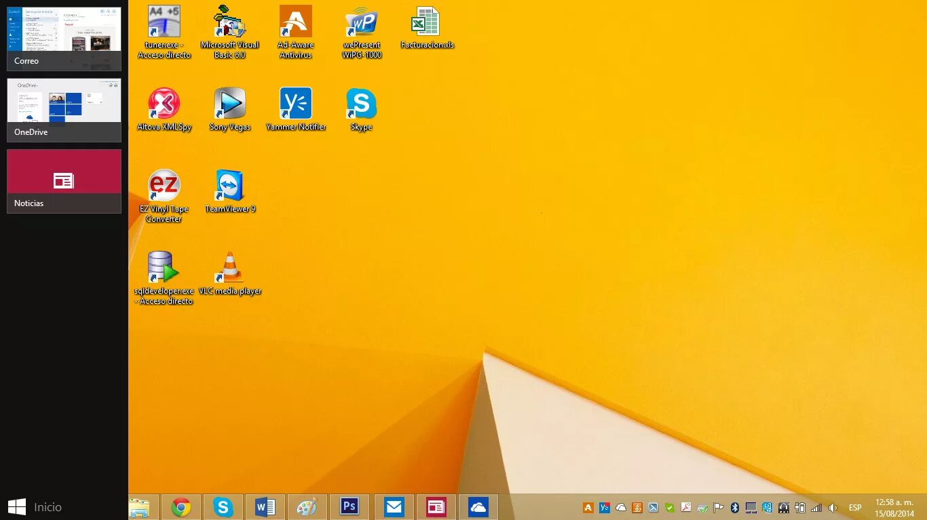Launch Google Chrome from the taskbar

(181, 506)
